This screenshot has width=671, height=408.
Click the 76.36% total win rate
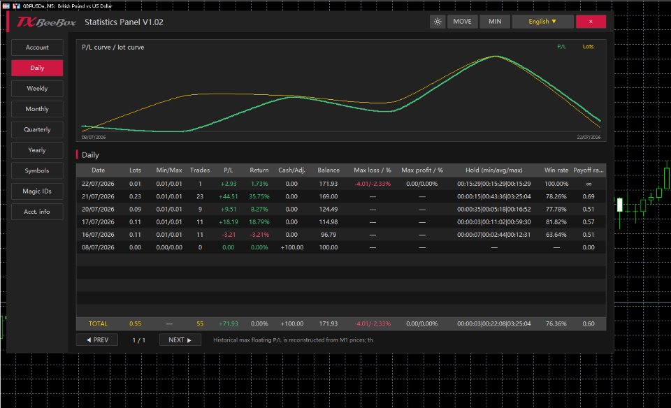(x=556, y=323)
